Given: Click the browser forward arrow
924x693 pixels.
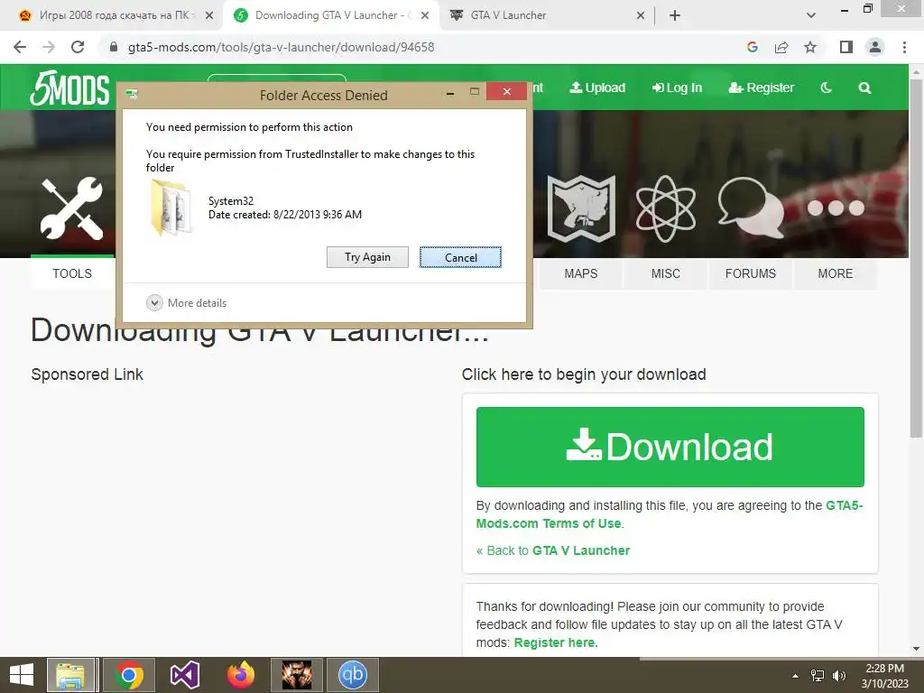Looking at the screenshot, I should pos(49,47).
